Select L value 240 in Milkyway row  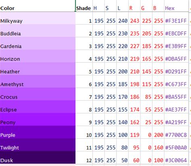tap(122, 18)
